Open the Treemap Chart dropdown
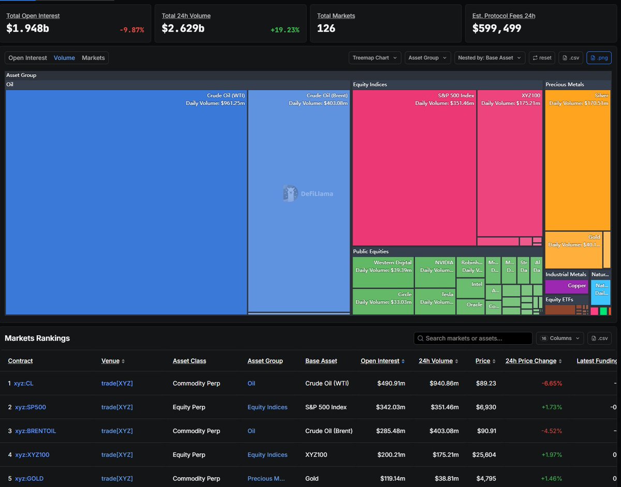The width and height of the screenshot is (621, 487). coord(375,57)
